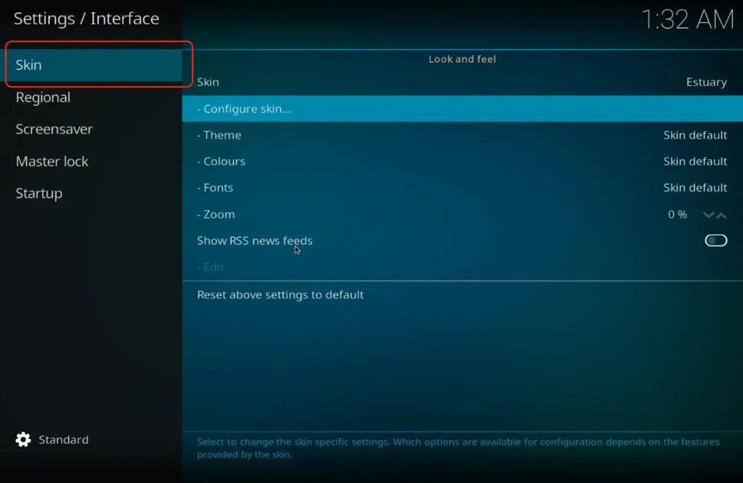Select the Screensaver settings category

tap(54, 129)
